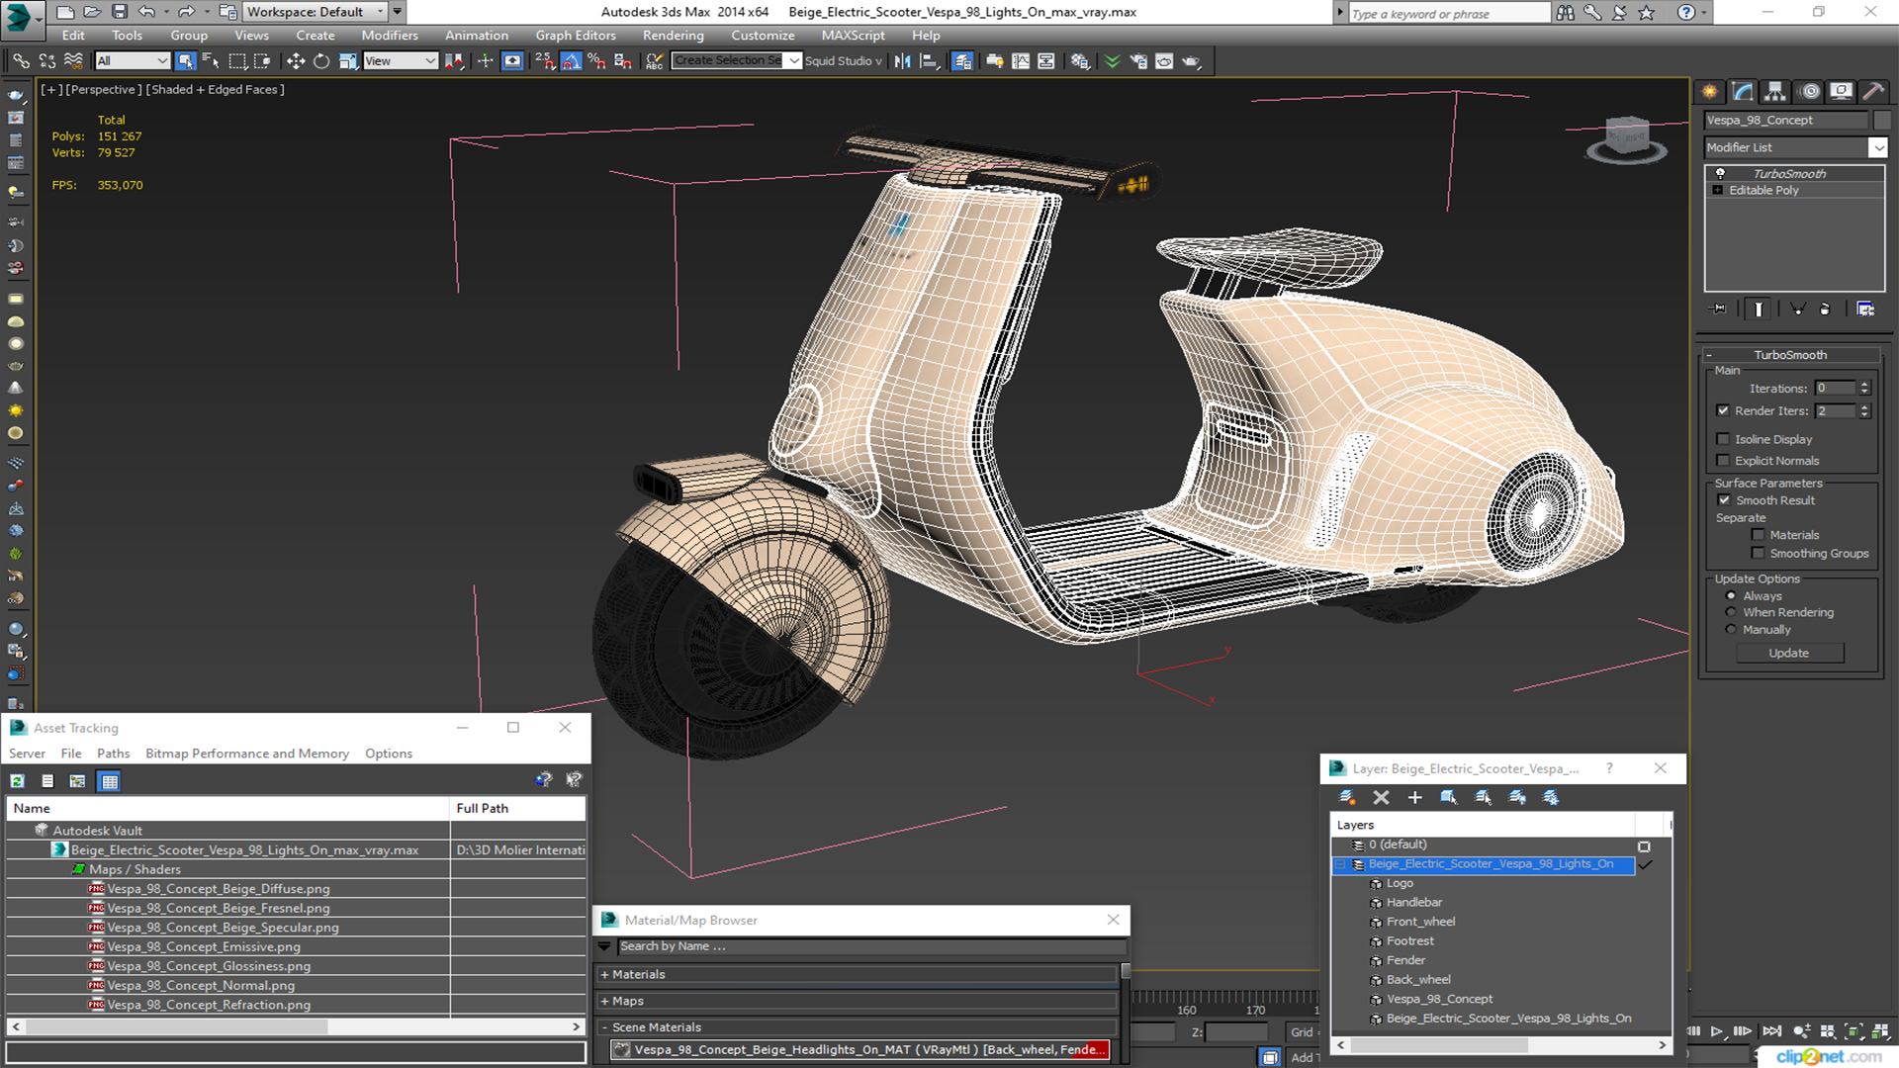Open the Create command panel tab
The image size is (1899, 1068).
tap(1710, 91)
